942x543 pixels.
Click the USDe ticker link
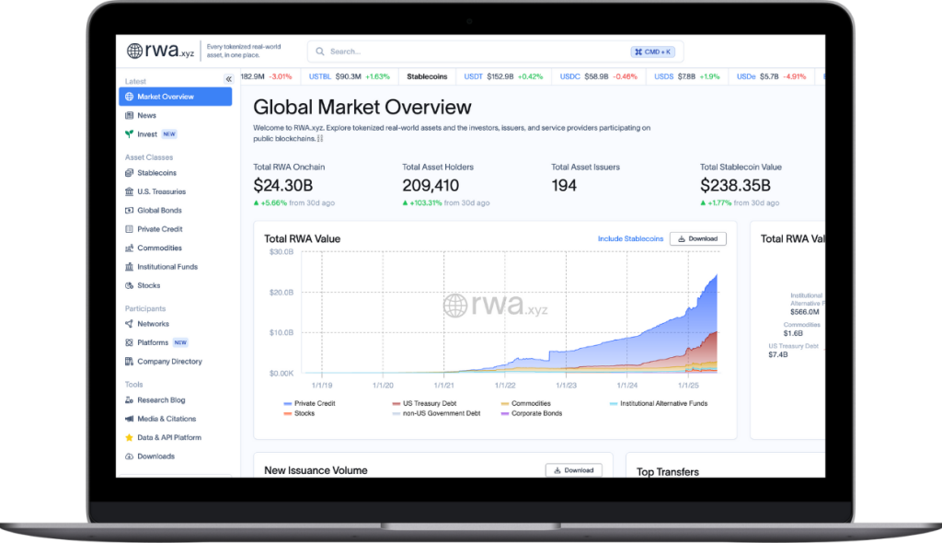[x=746, y=76]
